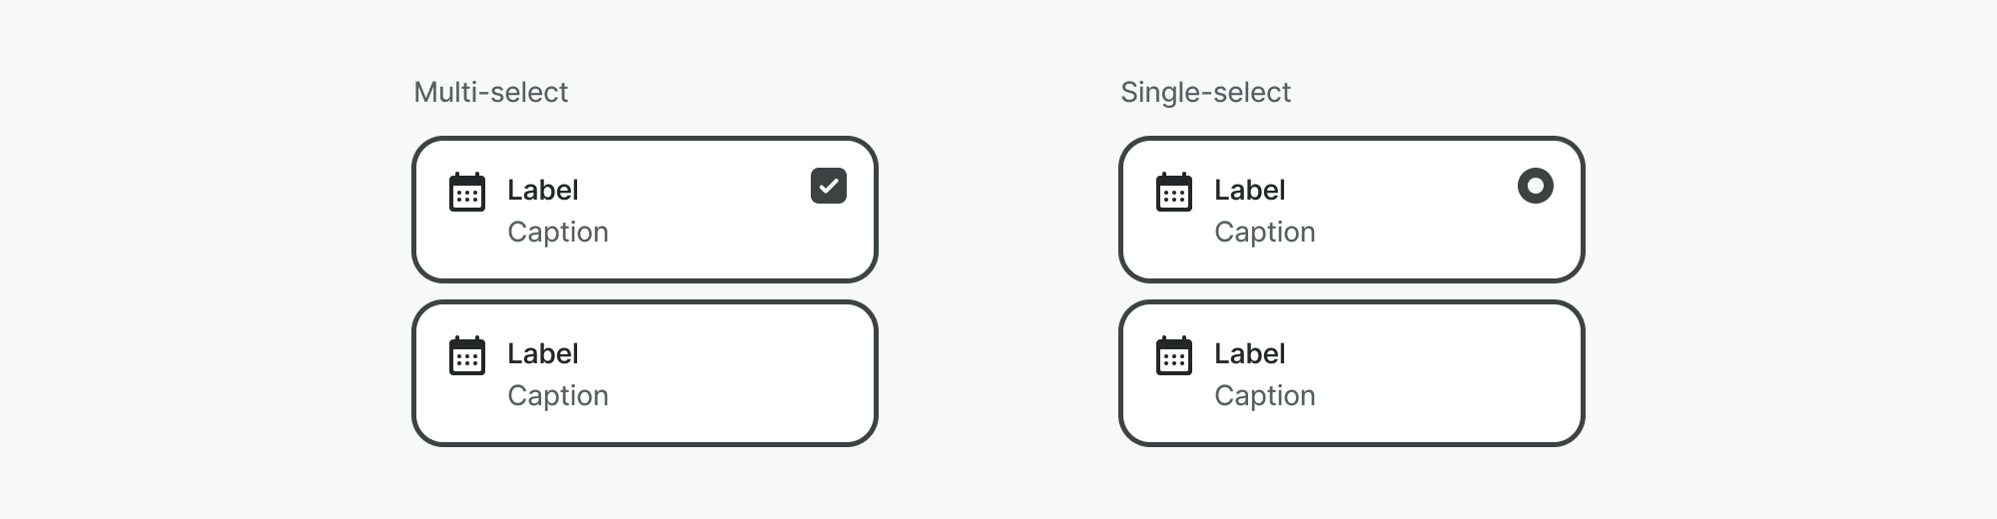This screenshot has width=1997, height=519.
Task: Click the "Multi-select" heading
Action: click(491, 92)
